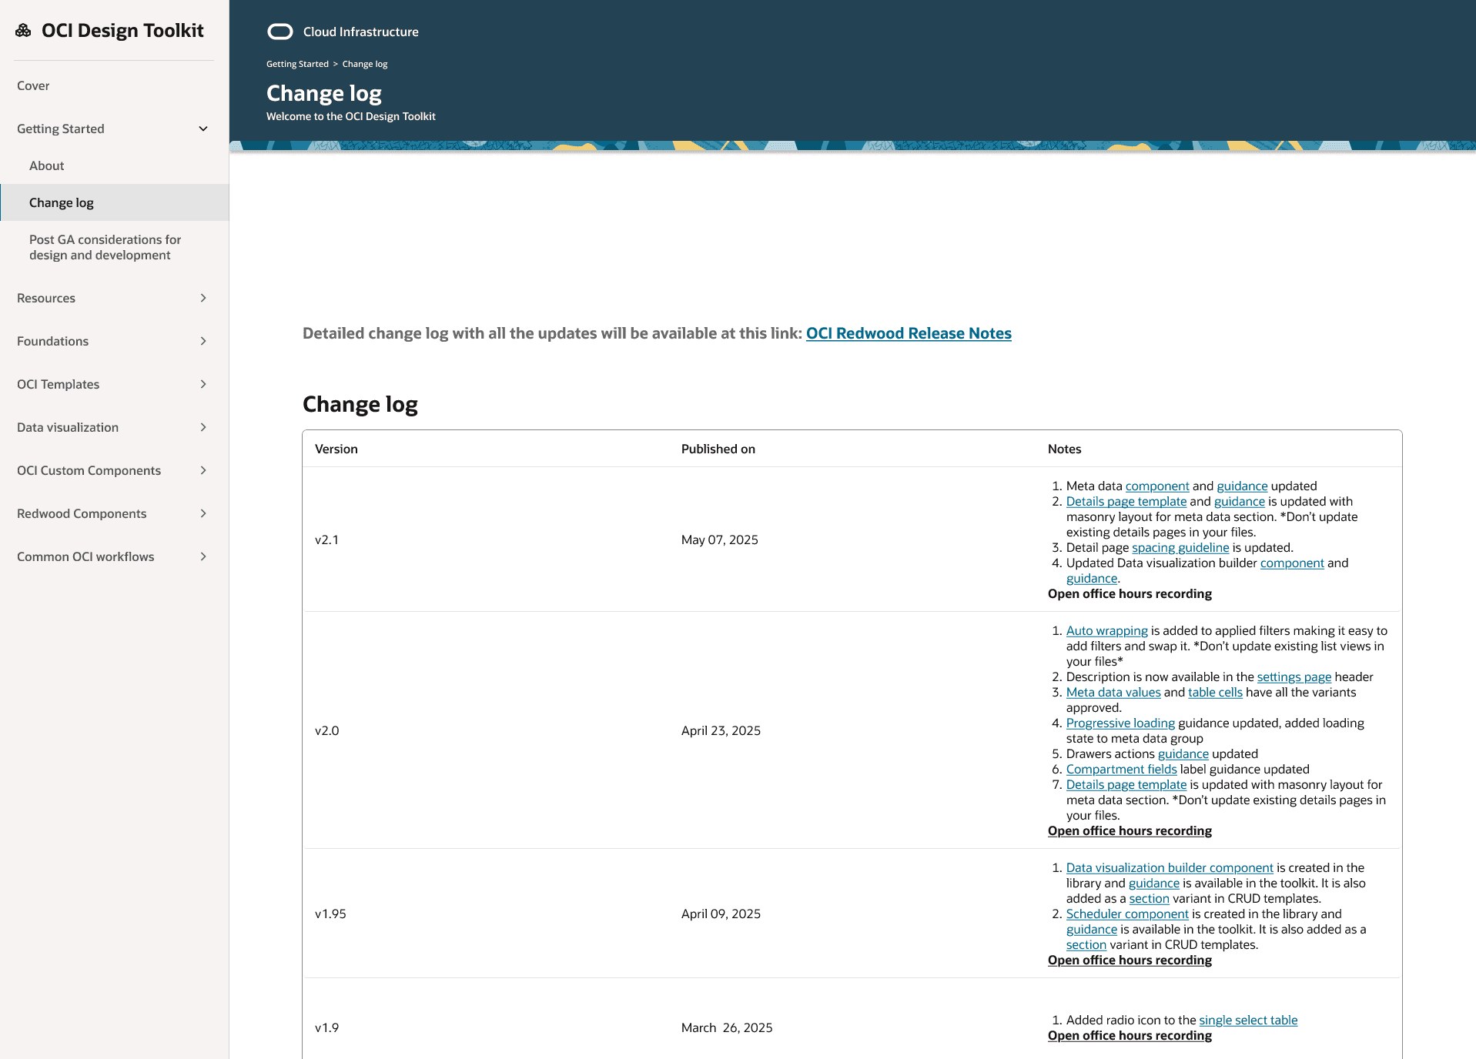The width and height of the screenshot is (1476, 1059).
Task: Open Data visualization builder component link in v1.95
Action: click(1170, 867)
